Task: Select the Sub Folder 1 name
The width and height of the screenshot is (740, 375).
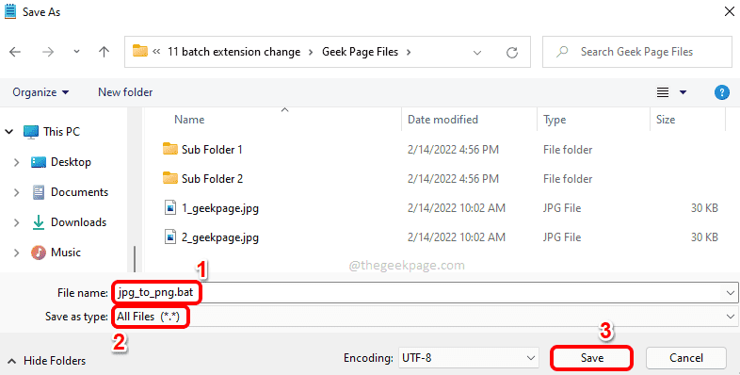Action: tap(212, 150)
